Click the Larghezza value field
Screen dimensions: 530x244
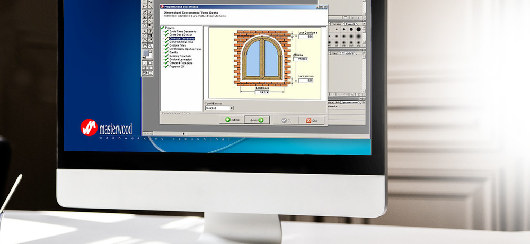(262, 92)
